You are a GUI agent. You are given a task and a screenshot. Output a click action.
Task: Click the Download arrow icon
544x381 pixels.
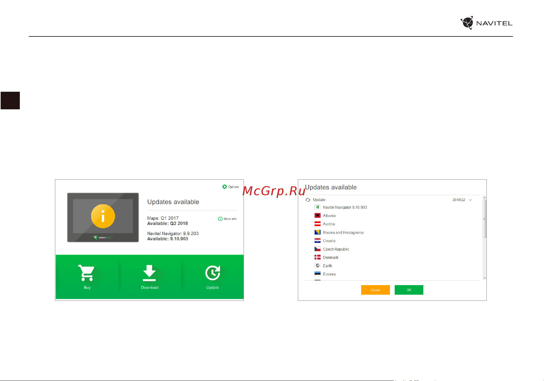[149, 273]
